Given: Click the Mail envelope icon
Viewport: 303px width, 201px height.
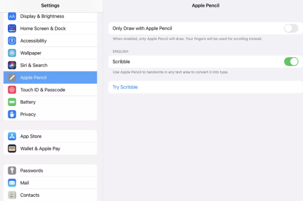Looking at the screenshot, I should point(12,183).
